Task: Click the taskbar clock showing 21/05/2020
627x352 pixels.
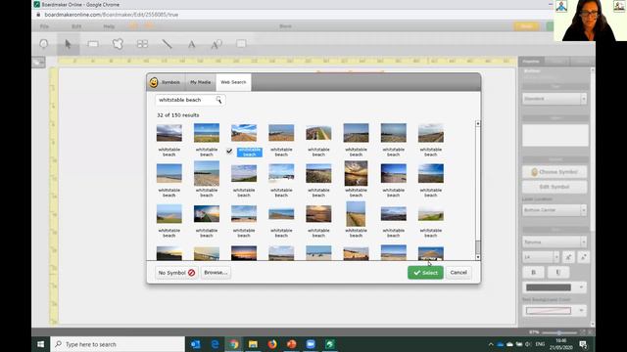Action: coord(560,344)
